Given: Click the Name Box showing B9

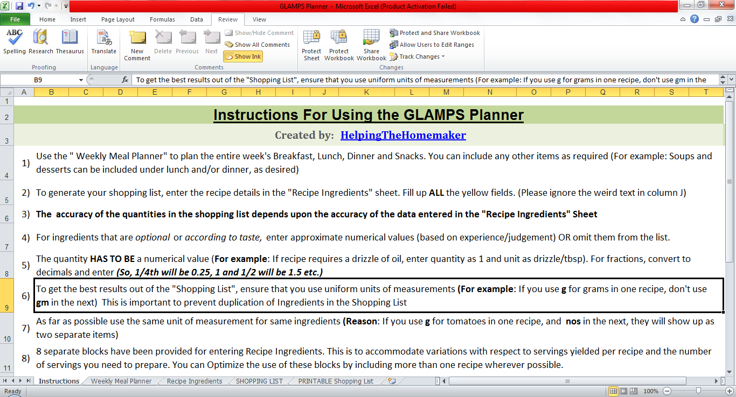Looking at the screenshot, I should click(39, 80).
